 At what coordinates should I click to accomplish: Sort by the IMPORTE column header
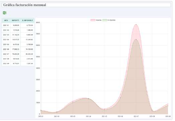pyautogui.click(x=15, y=20)
